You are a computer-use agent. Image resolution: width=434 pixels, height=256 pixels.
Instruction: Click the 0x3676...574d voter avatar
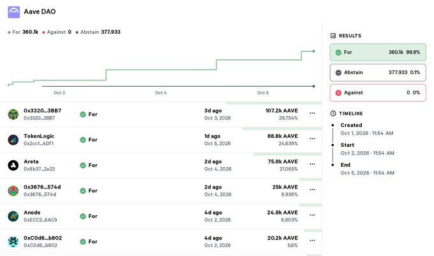(x=13, y=191)
